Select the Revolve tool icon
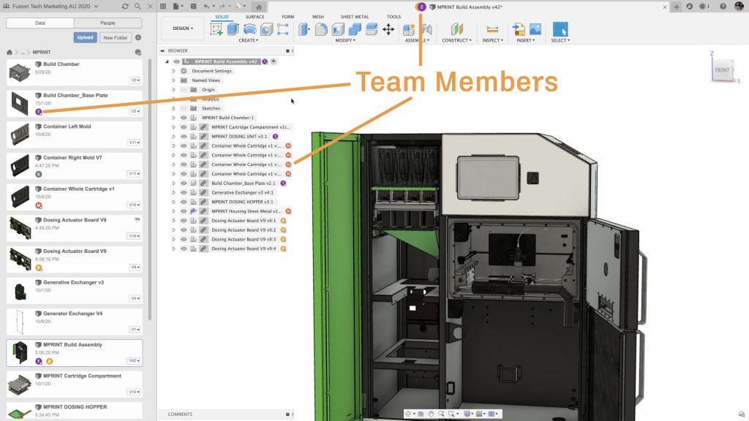The height and width of the screenshot is (421, 749). click(250, 29)
